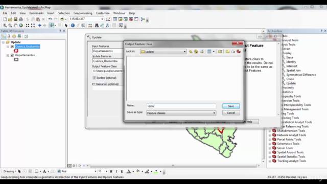The height and width of the screenshot is (184, 327).
Task: Click the Full Extent globe icon
Action: [x=21, y=26]
